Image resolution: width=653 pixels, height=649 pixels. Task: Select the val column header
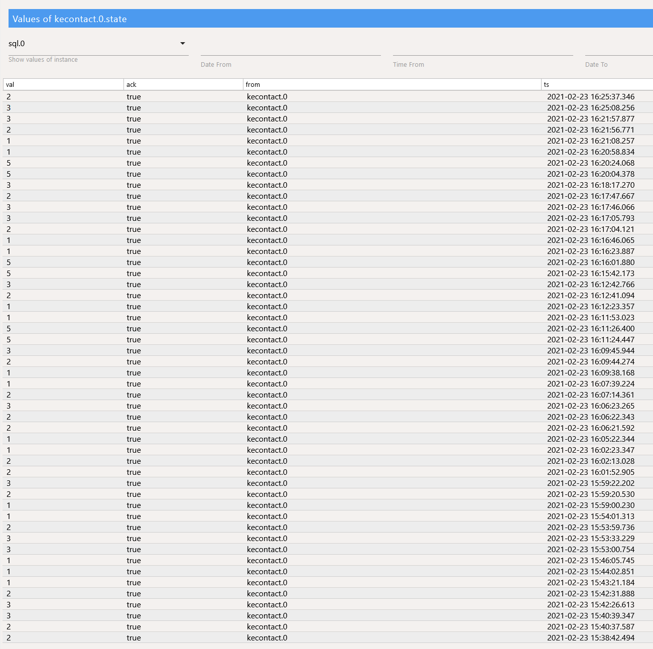pyautogui.click(x=63, y=84)
